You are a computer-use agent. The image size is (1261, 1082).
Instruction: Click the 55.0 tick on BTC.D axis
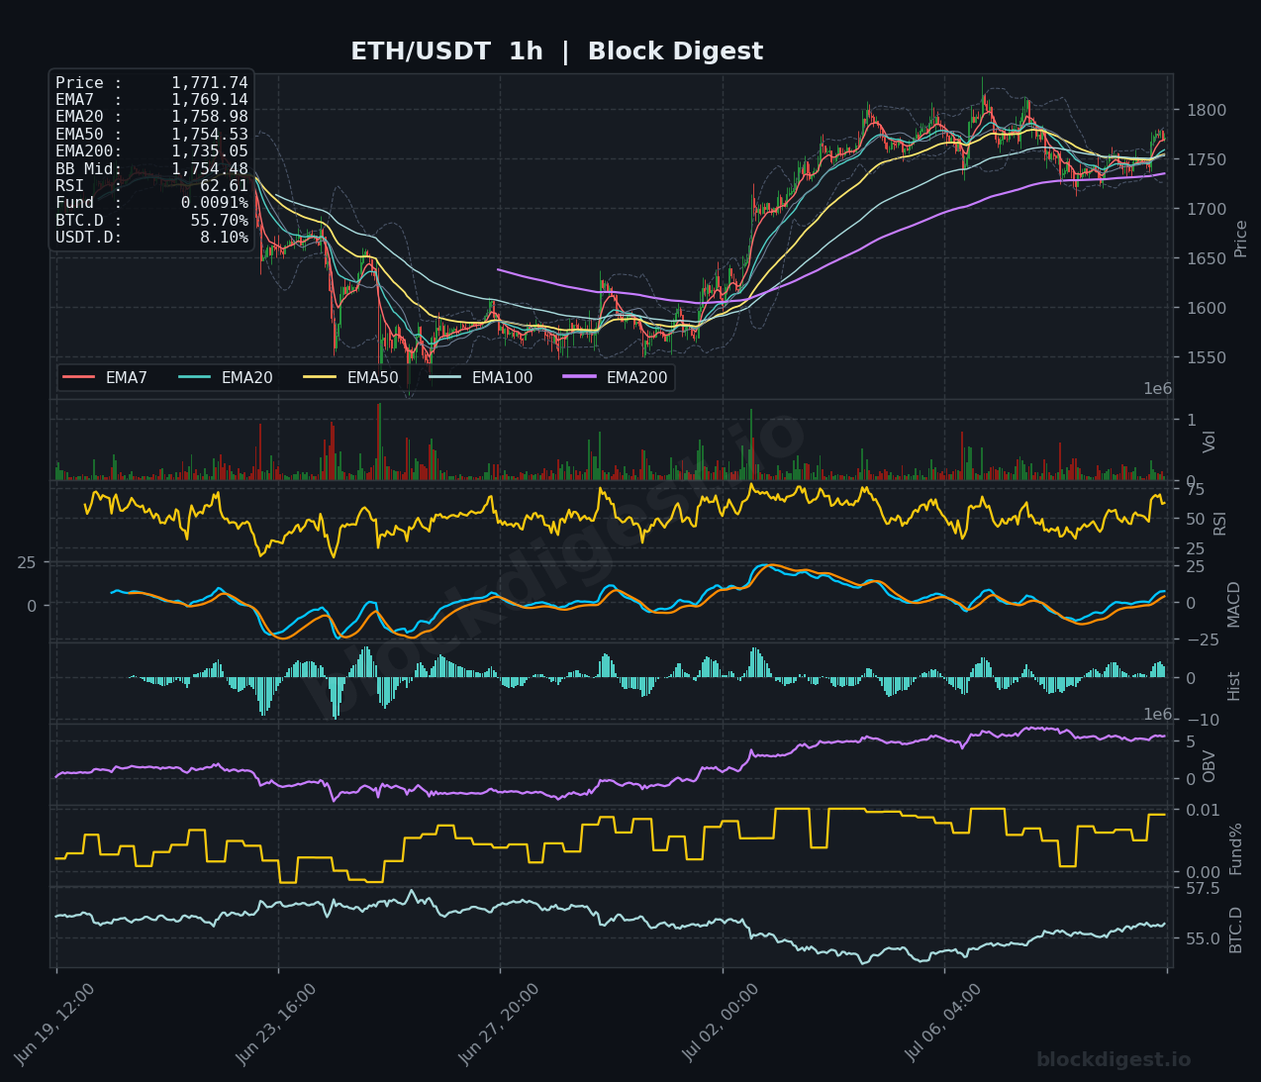[1203, 937]
